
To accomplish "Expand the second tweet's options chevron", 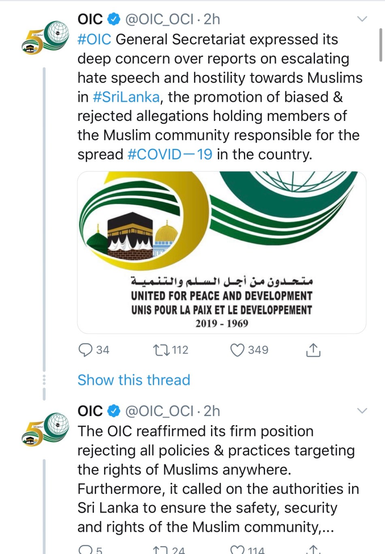I will coord(361,411).
